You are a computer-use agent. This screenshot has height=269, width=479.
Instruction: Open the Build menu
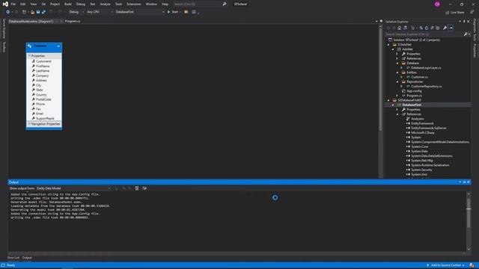(x=68, y=4)
